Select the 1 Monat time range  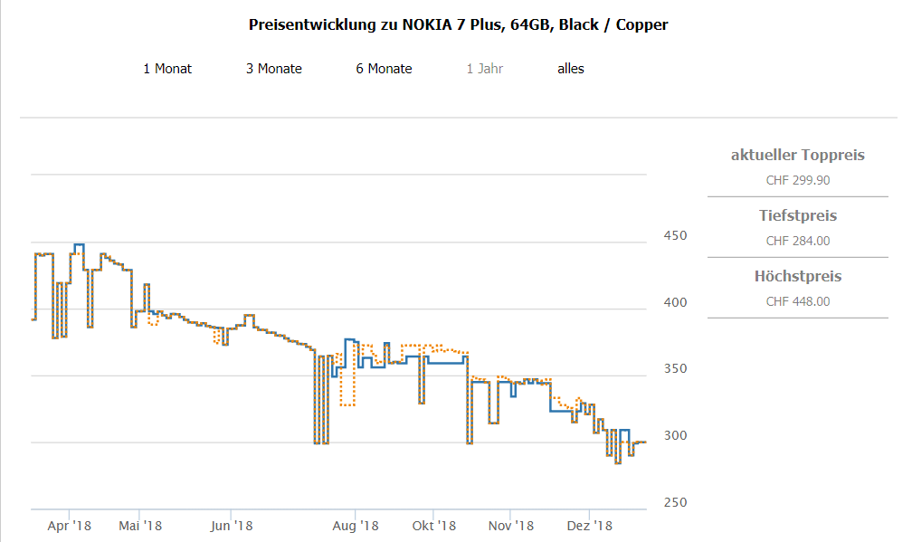click(167, 69)
